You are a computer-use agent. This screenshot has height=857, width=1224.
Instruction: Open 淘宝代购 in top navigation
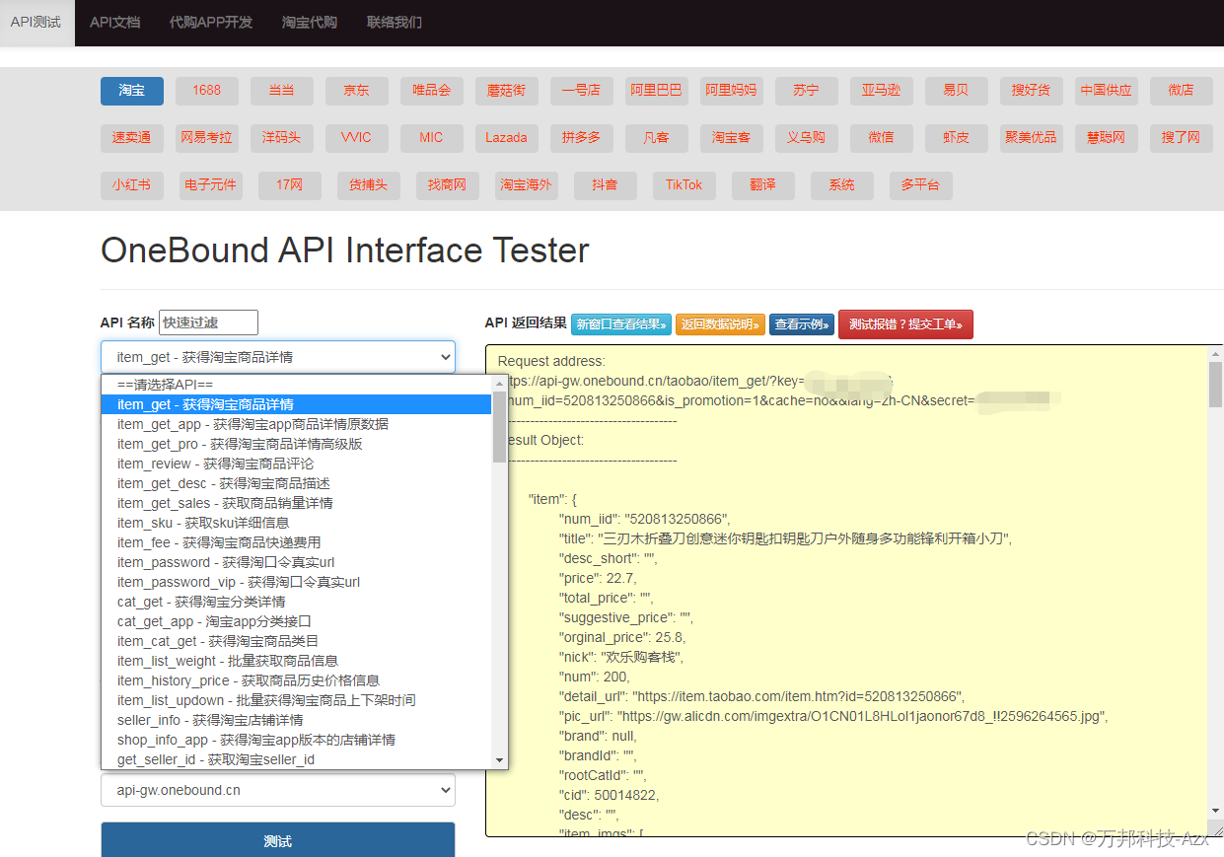[x=310, y=22]
